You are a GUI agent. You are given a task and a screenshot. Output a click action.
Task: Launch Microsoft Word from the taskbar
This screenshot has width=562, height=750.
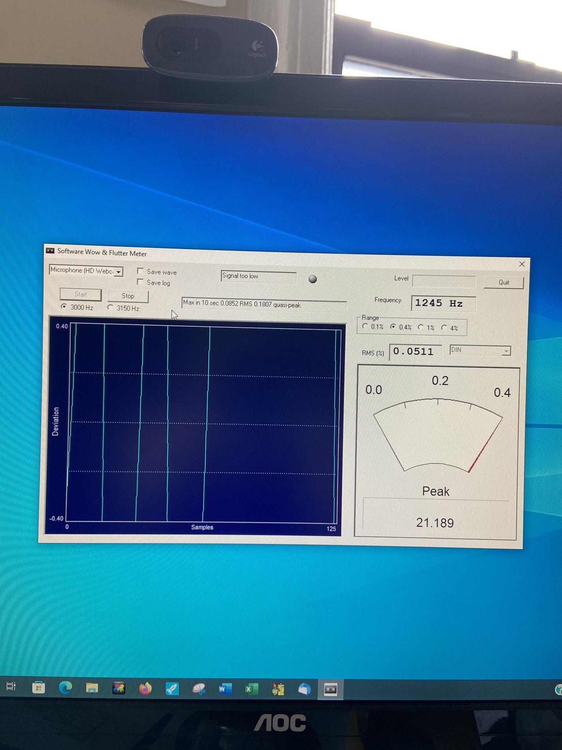tap(225, 689)
